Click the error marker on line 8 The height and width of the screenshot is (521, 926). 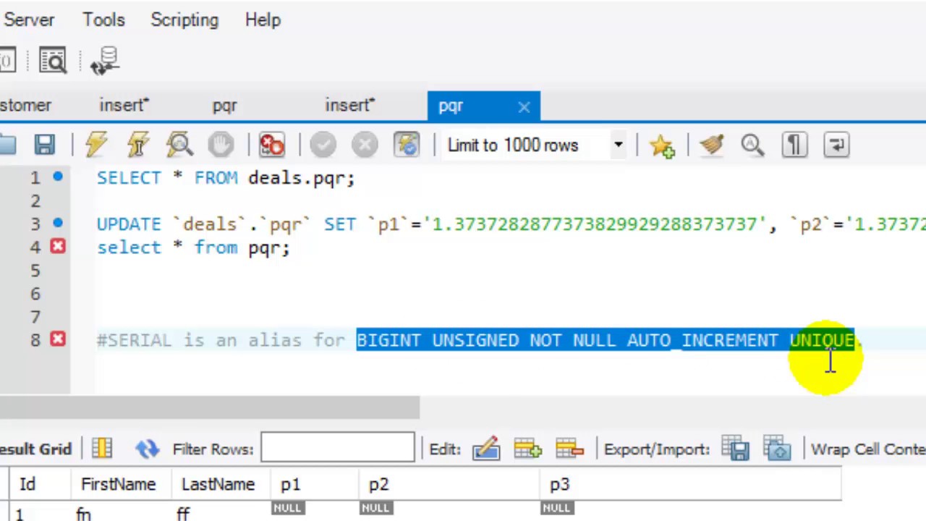tap(58, 339)
